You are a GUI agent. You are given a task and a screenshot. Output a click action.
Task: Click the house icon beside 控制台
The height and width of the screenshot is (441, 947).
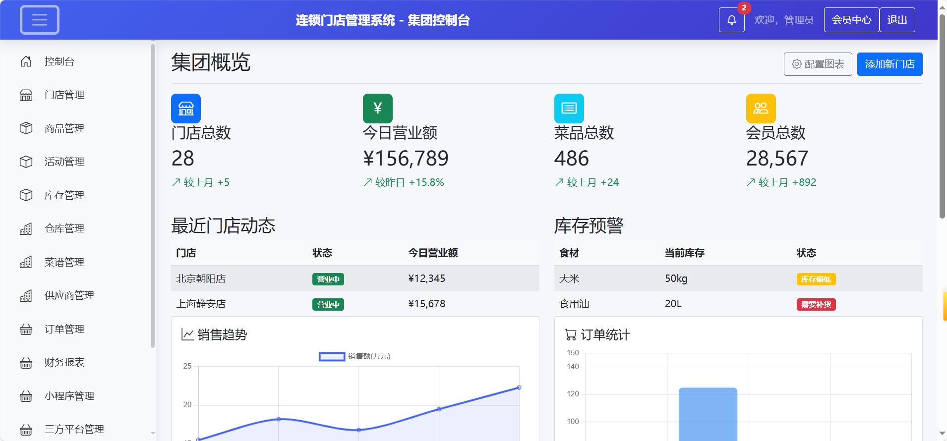click(26, 61)
